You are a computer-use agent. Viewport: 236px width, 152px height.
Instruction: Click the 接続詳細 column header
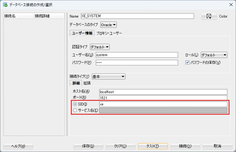click(x=49, y=16)
